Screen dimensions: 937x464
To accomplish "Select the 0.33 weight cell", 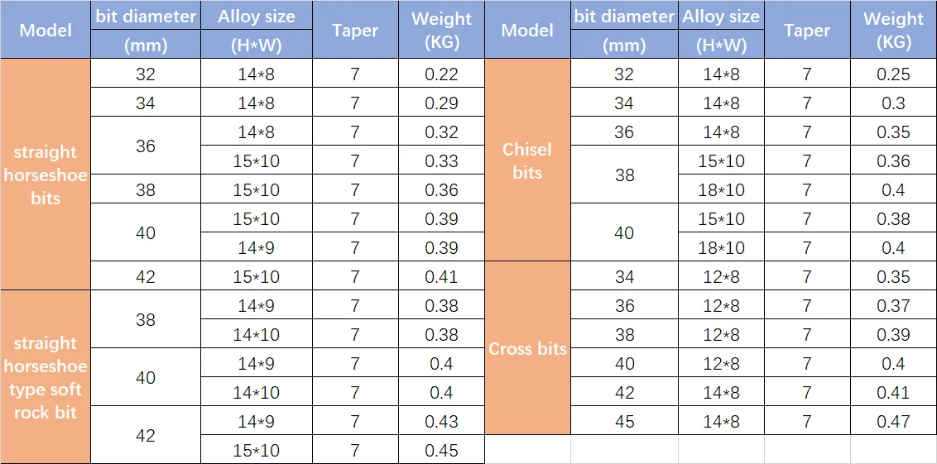I will tap(441, 161).
